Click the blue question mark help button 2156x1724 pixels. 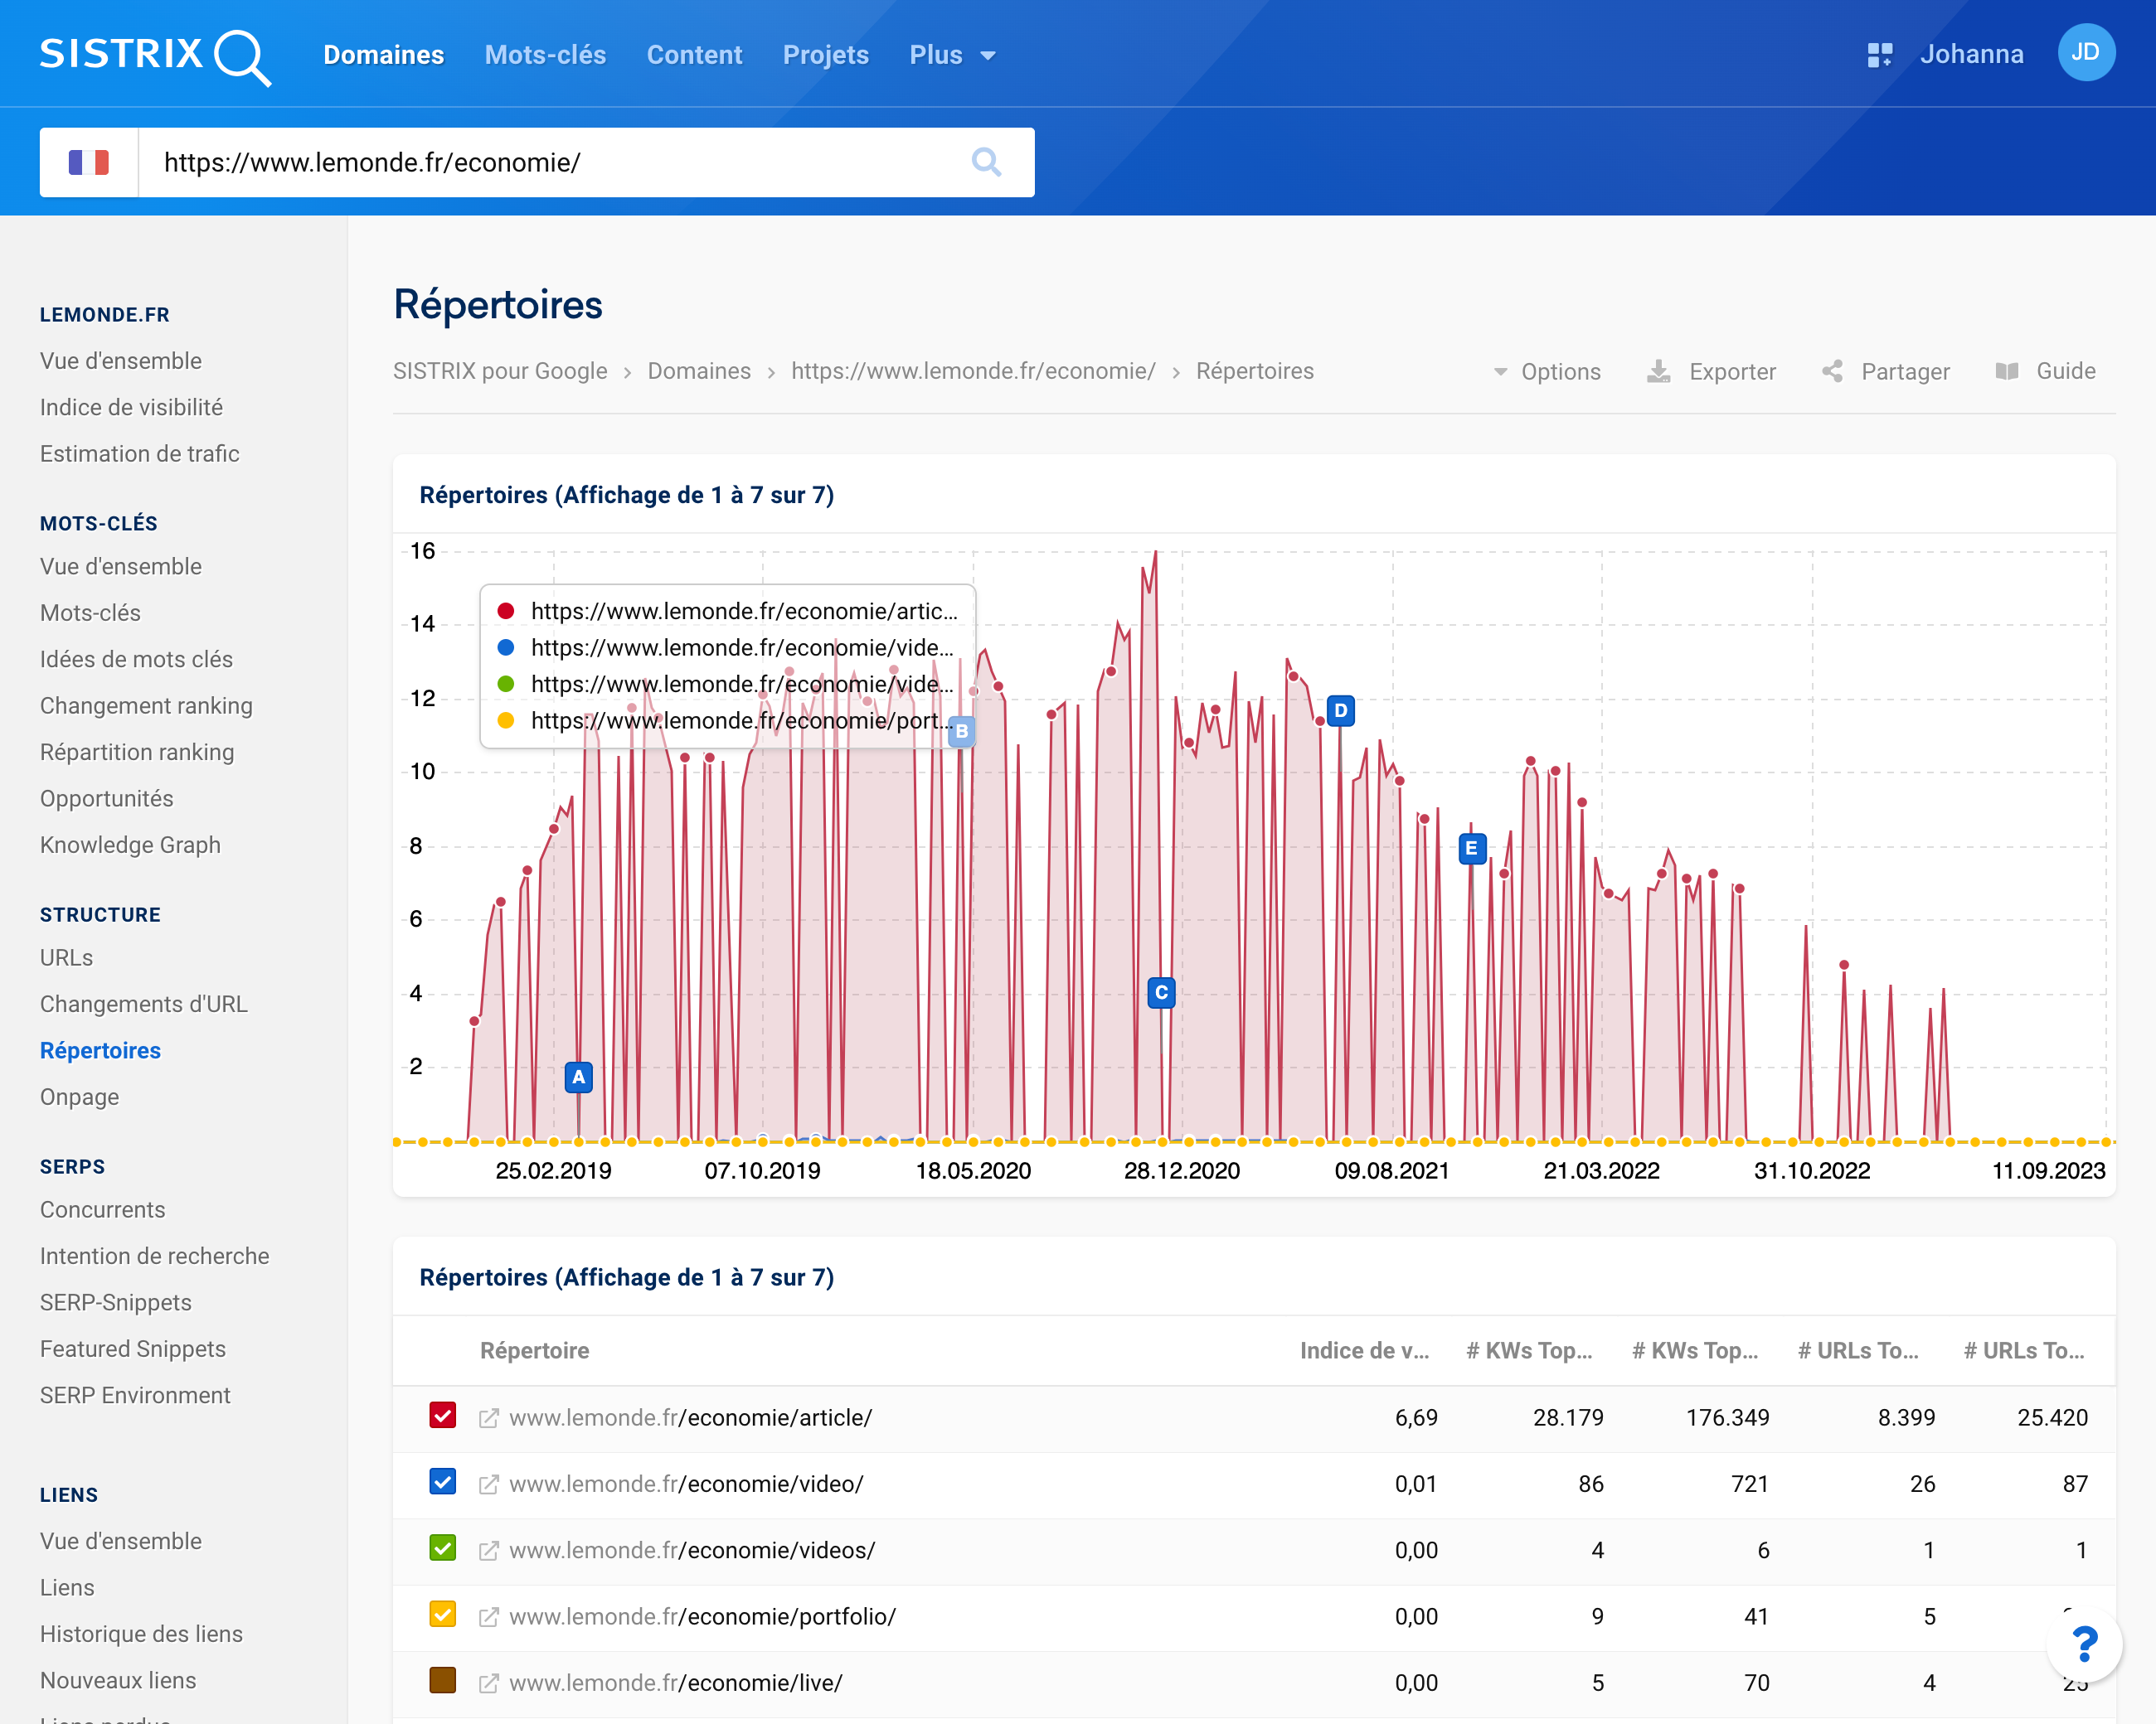coord(2084,1644)
